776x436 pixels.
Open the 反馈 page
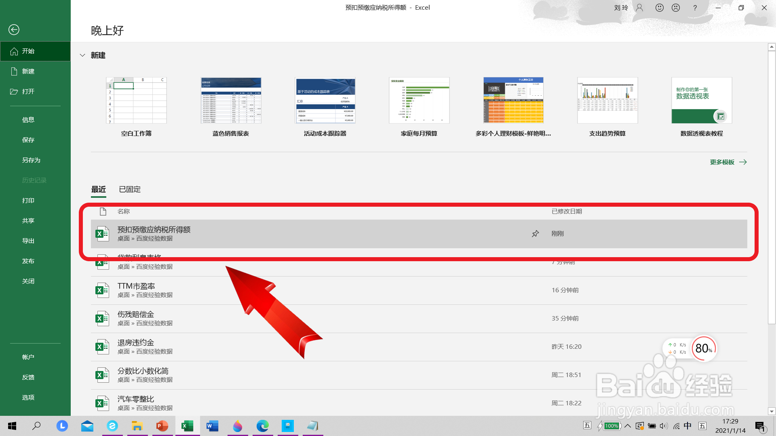point(35,377)
